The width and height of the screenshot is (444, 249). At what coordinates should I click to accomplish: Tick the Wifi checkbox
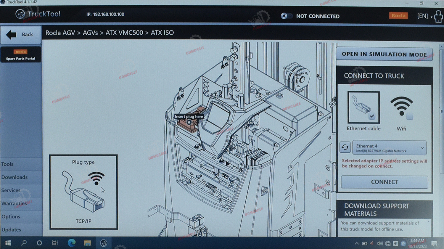click(x=410, y=116)
